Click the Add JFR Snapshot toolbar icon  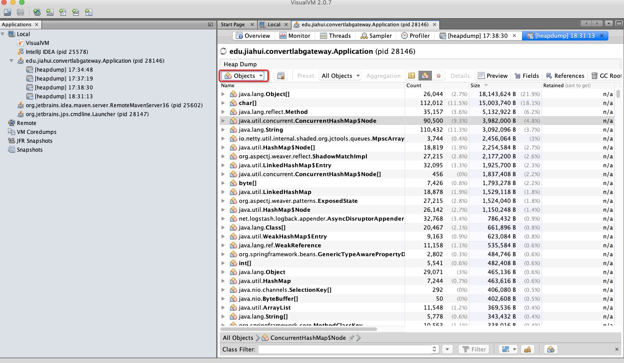(x=76, y=12)
